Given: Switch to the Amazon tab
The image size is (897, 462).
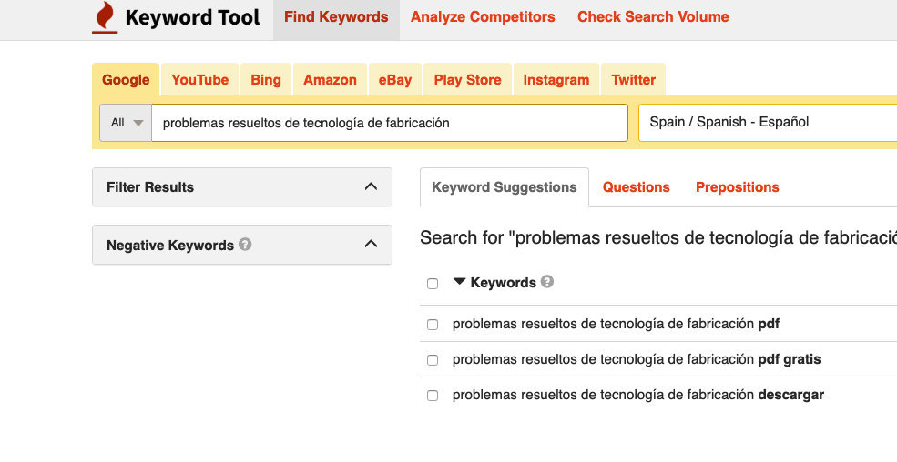Looking at the screenshot, I should 330,80.
